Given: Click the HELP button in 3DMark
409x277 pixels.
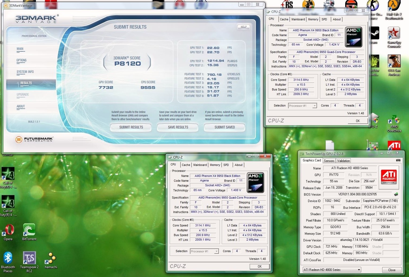Looking at the screenshot, I should [244, 27].
